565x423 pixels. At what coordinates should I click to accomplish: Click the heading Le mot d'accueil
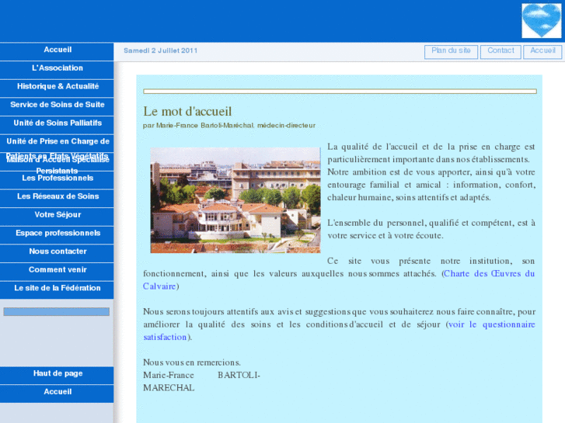187,111
